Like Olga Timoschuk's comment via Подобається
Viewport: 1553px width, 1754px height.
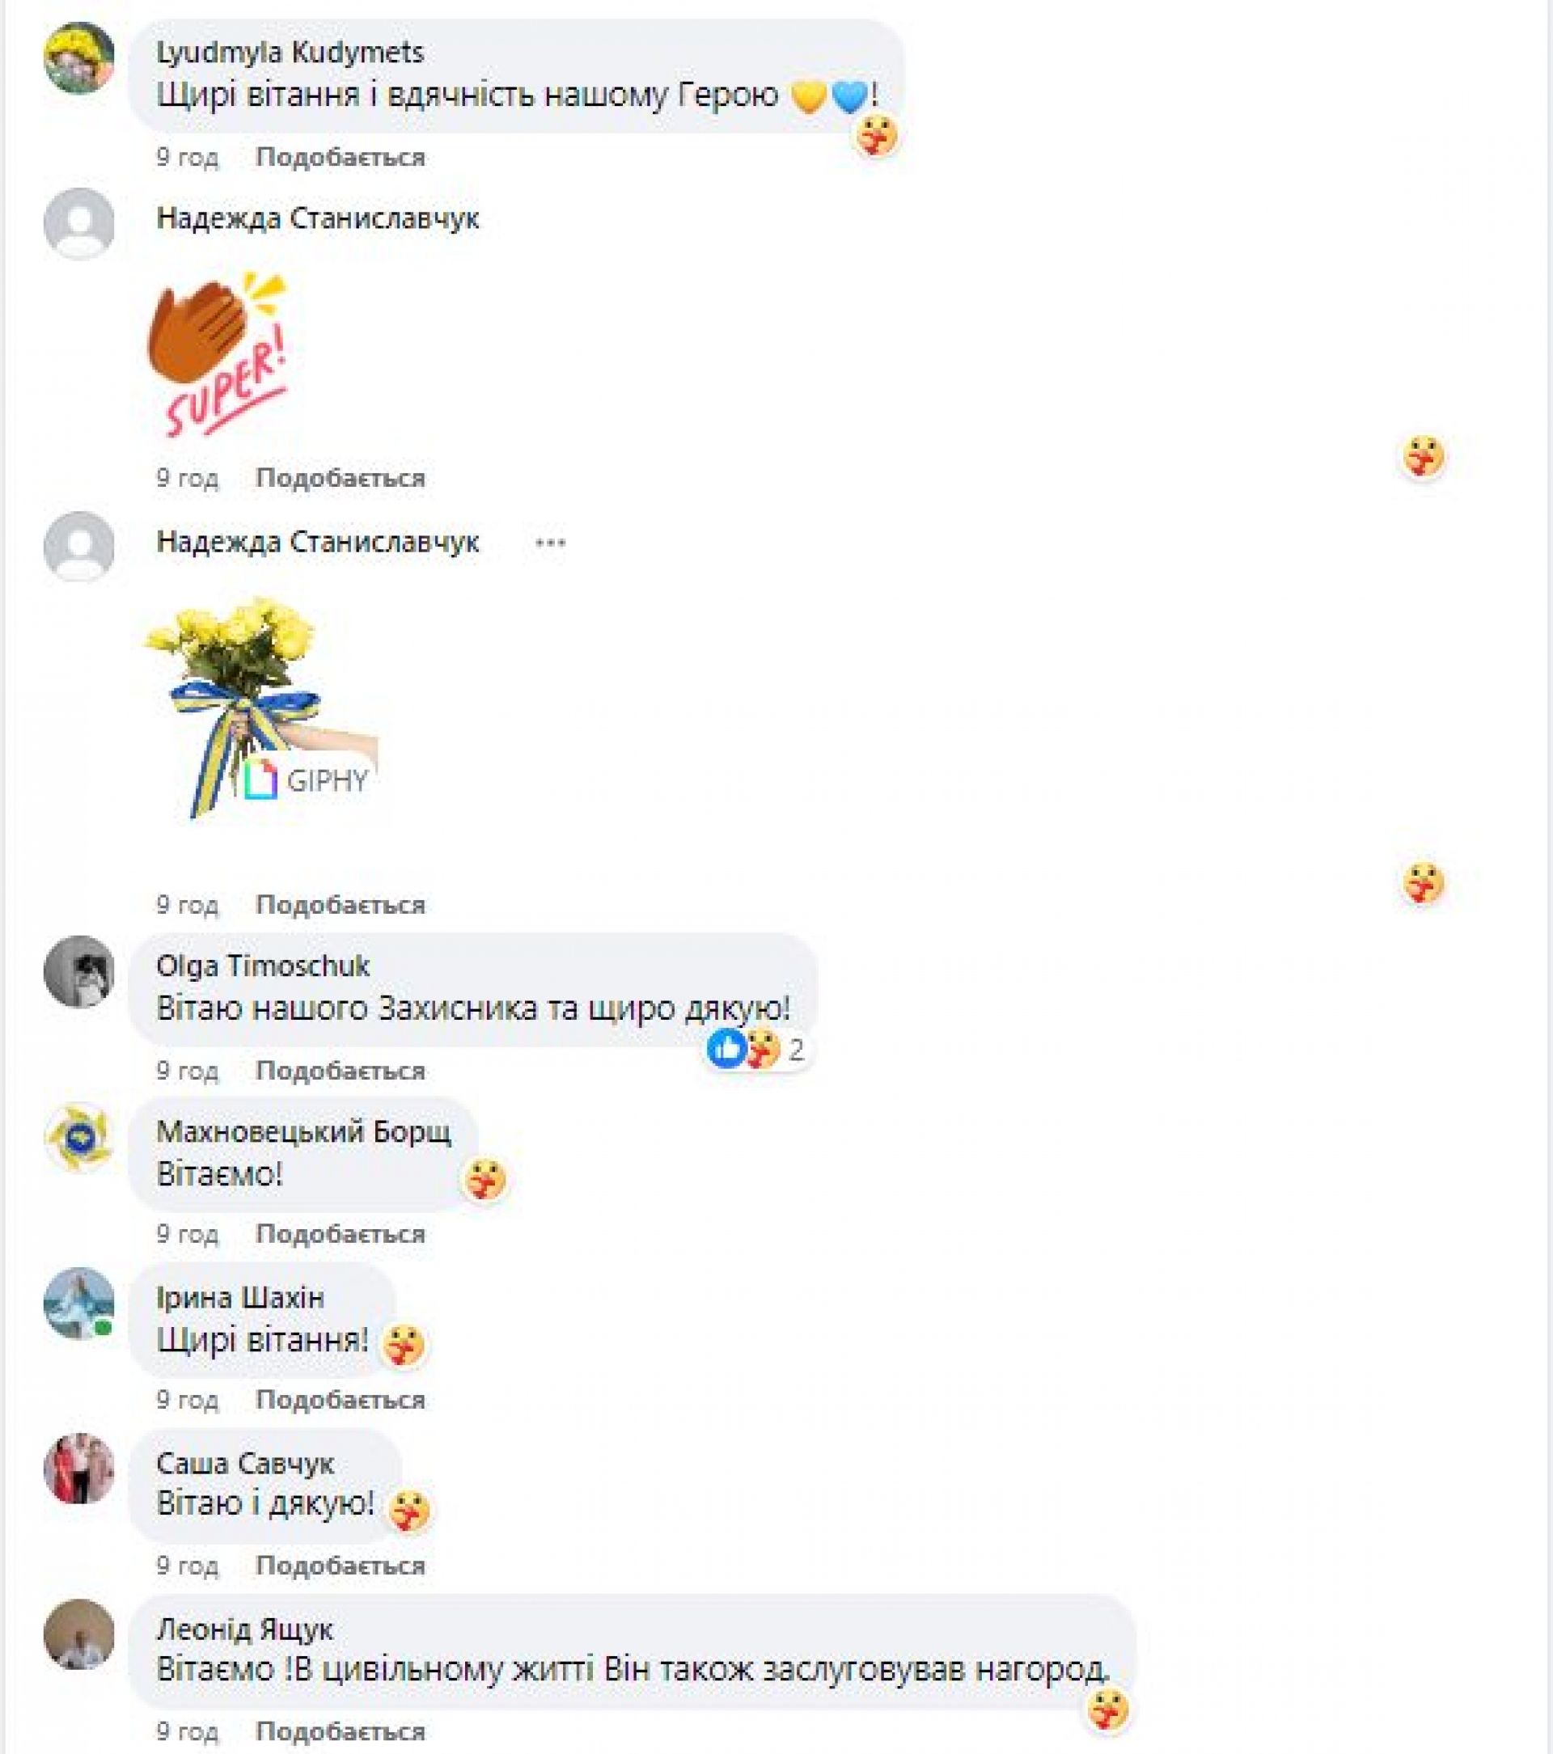click(x=340, y=1071)
